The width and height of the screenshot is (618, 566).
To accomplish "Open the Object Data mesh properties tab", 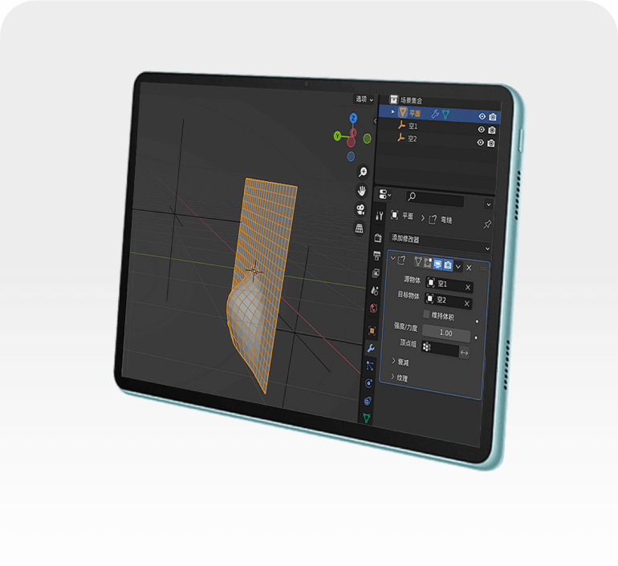I will [367, 418].
